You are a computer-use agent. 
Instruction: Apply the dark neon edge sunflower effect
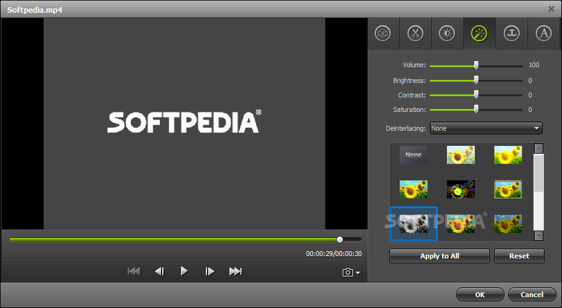coord(461,189)
